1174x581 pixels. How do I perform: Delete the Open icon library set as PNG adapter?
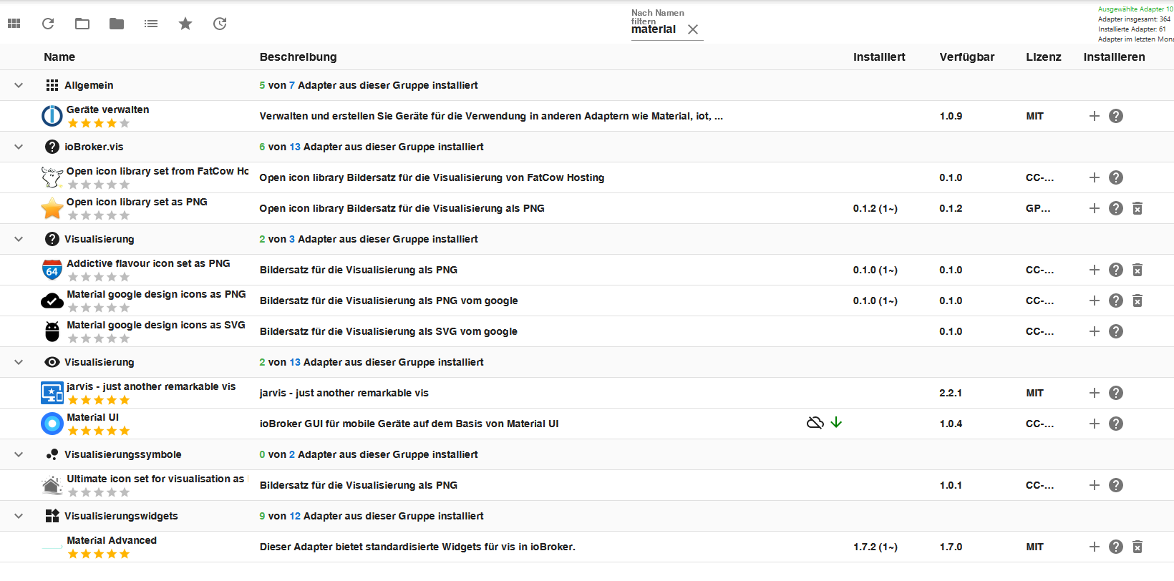coord(1137,208)
